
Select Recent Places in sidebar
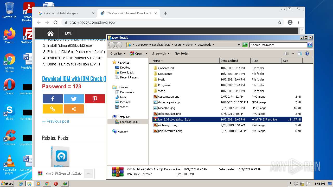coord(129,77)
